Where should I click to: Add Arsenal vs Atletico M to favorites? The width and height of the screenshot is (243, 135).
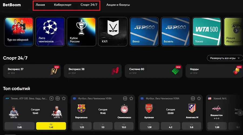(199, 99)
